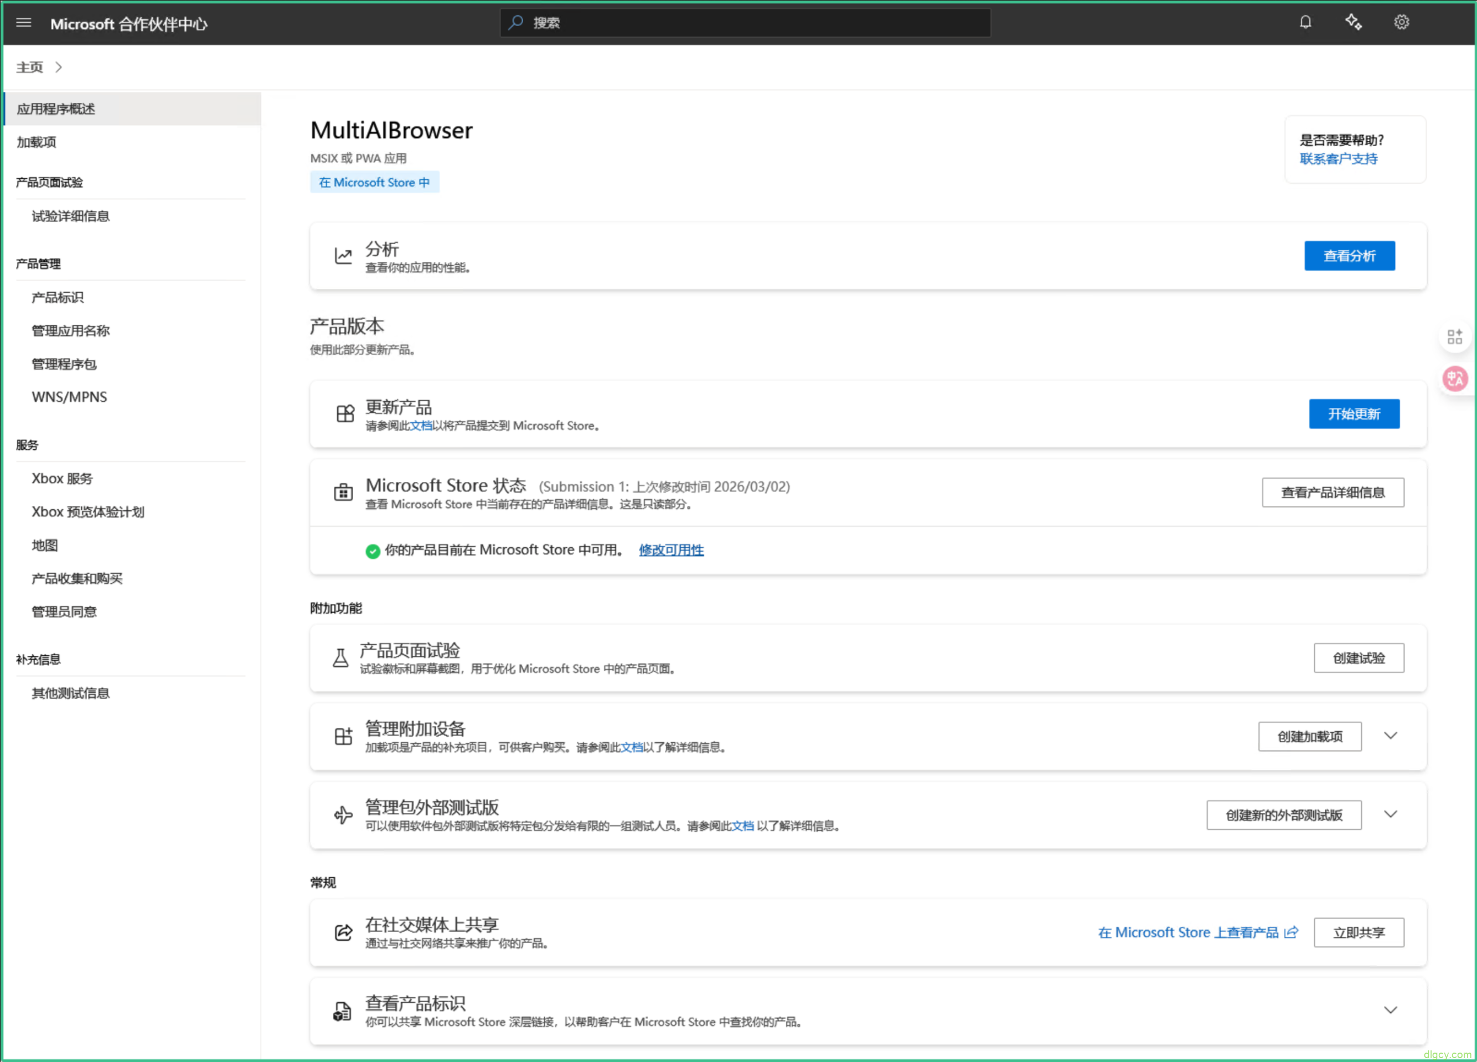
Task: Click the 联系客户支持 link
Action: (1338, 159)
